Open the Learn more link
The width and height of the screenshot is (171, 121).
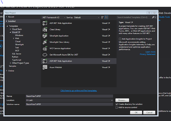tap(150, 52)
